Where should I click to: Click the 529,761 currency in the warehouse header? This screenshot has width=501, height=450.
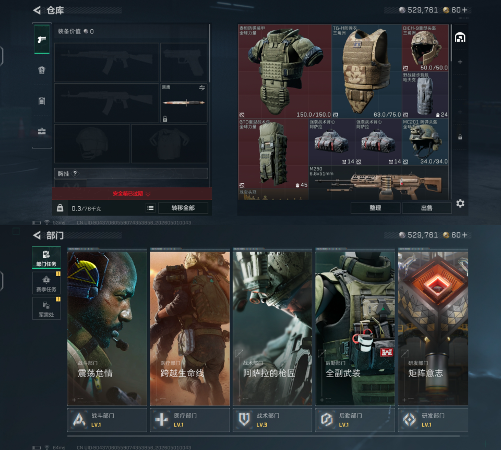pyautogui.click(x=419, y=10)
